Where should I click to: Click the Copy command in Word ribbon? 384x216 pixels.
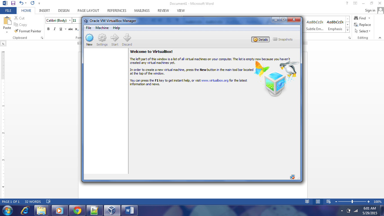pyautogui.click(x=21, y=25)
